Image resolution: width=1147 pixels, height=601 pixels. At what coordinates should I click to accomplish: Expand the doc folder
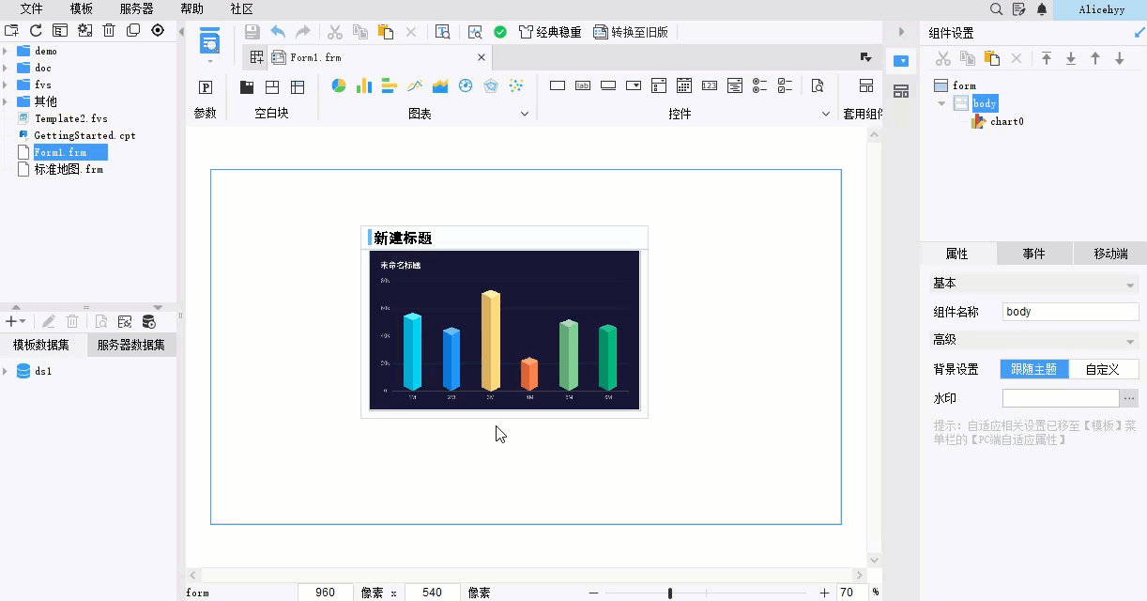tap(6, 68)
